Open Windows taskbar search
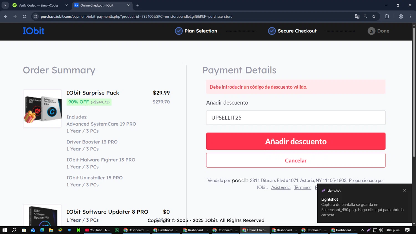This screenshot has width=416, height=234. [x=14, y=230]
